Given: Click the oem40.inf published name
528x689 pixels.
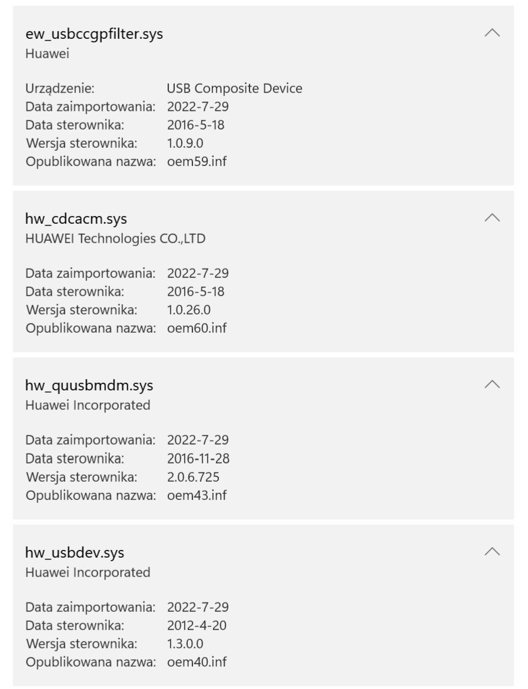Looking at the screenshot, I should pyautogui.click(x=197, y=662).
